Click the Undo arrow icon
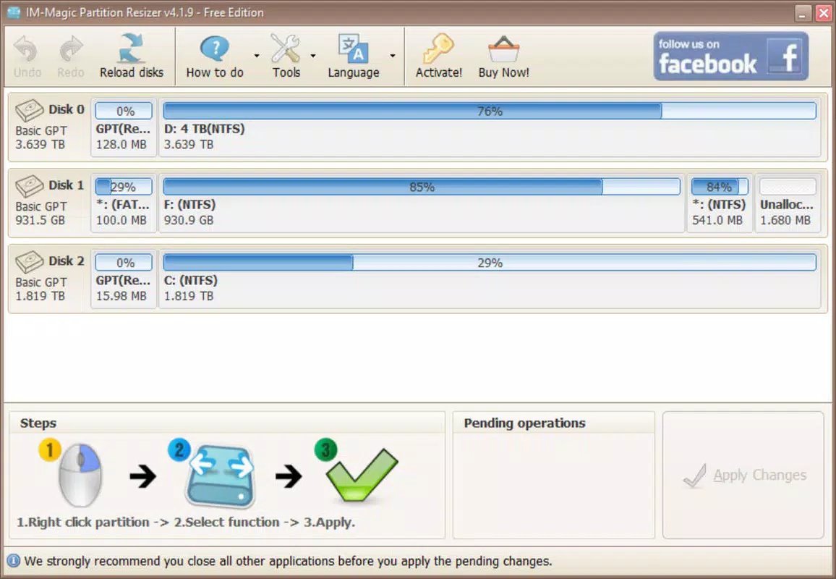 click(25, 49)
